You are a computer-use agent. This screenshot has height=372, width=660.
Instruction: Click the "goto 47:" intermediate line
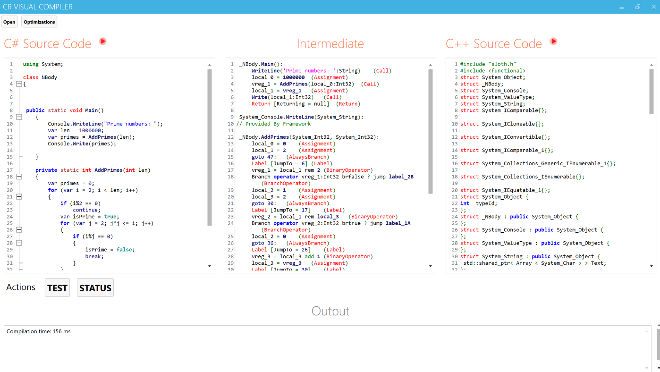tap(290, 157)
